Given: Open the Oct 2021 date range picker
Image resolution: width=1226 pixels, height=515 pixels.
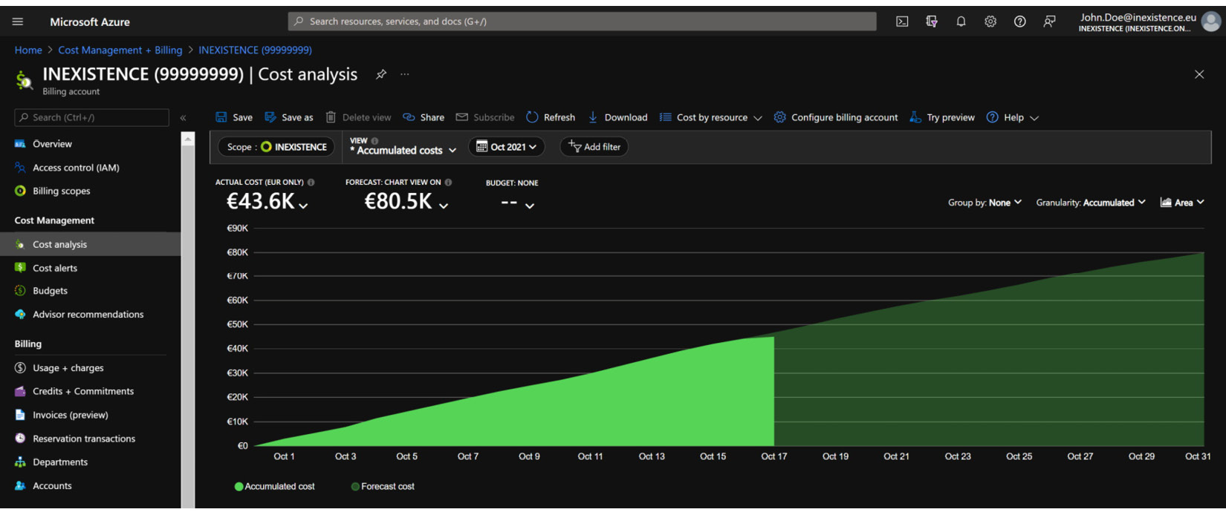Looking at the screenshot, I should coord(506,147).
